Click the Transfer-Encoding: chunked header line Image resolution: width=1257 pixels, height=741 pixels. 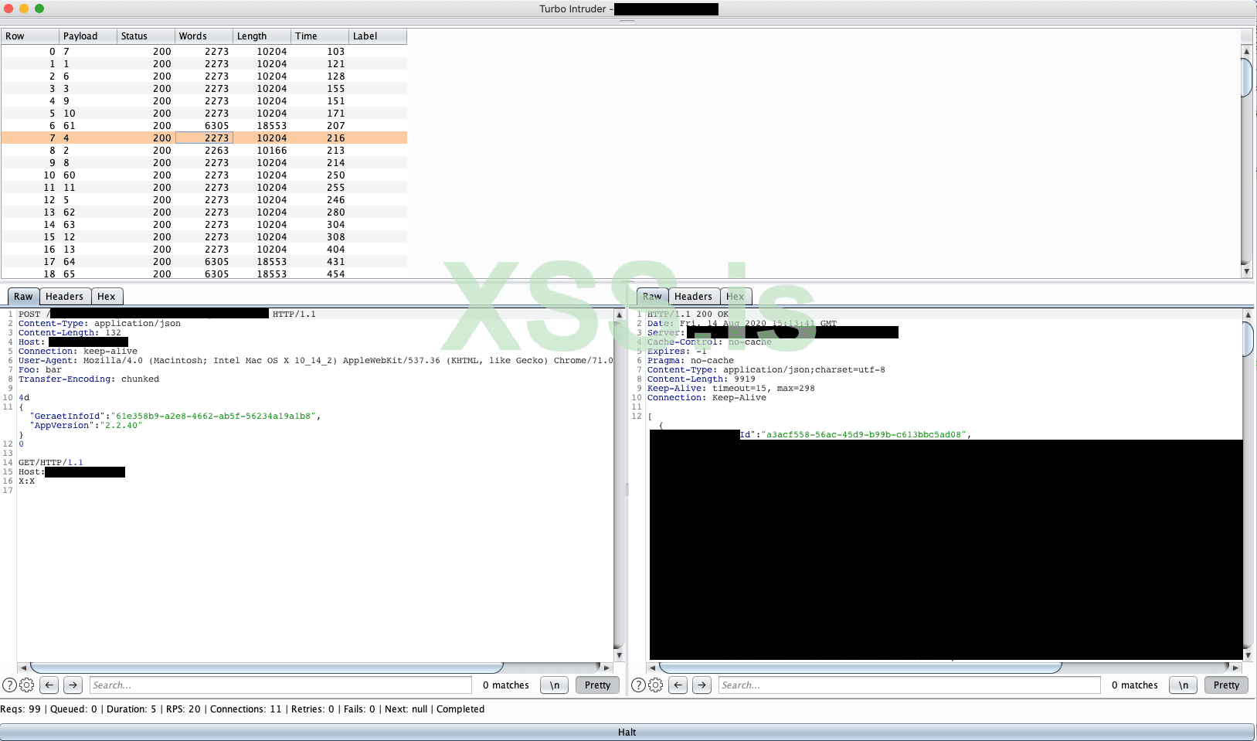coord(89,379)
